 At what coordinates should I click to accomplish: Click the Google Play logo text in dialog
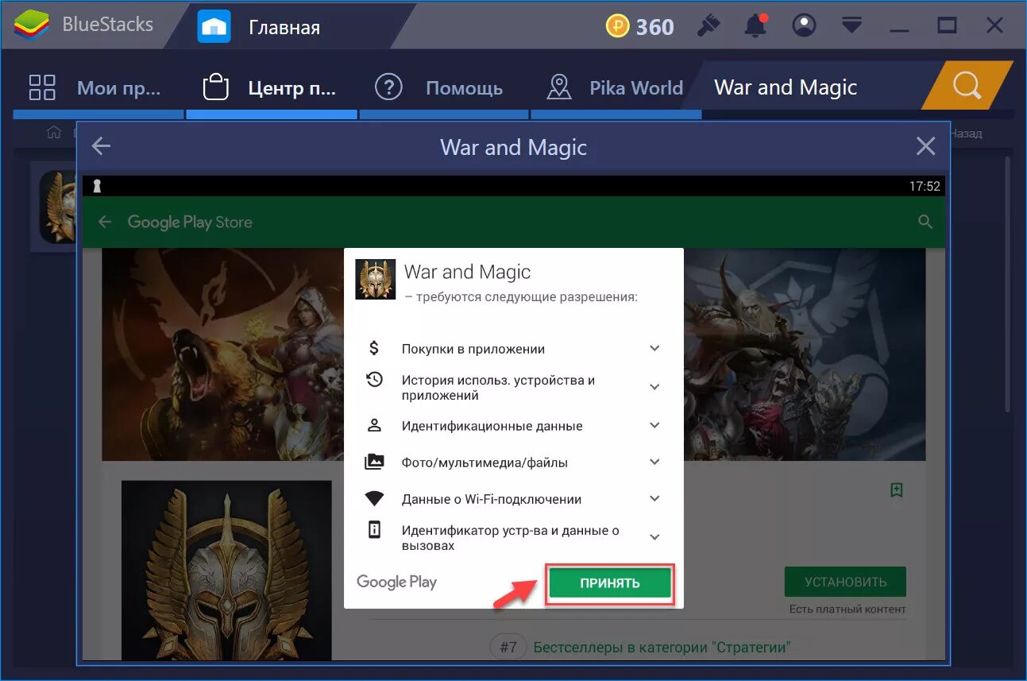tap(396, 582)
